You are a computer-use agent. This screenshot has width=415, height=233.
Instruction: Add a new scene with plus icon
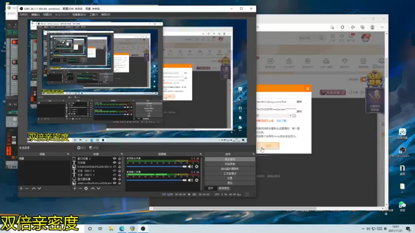pos(21,188)
